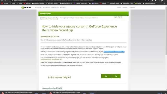Open the Home bookmark
Viewport: 167px width, 94px height.
(19, 3)
